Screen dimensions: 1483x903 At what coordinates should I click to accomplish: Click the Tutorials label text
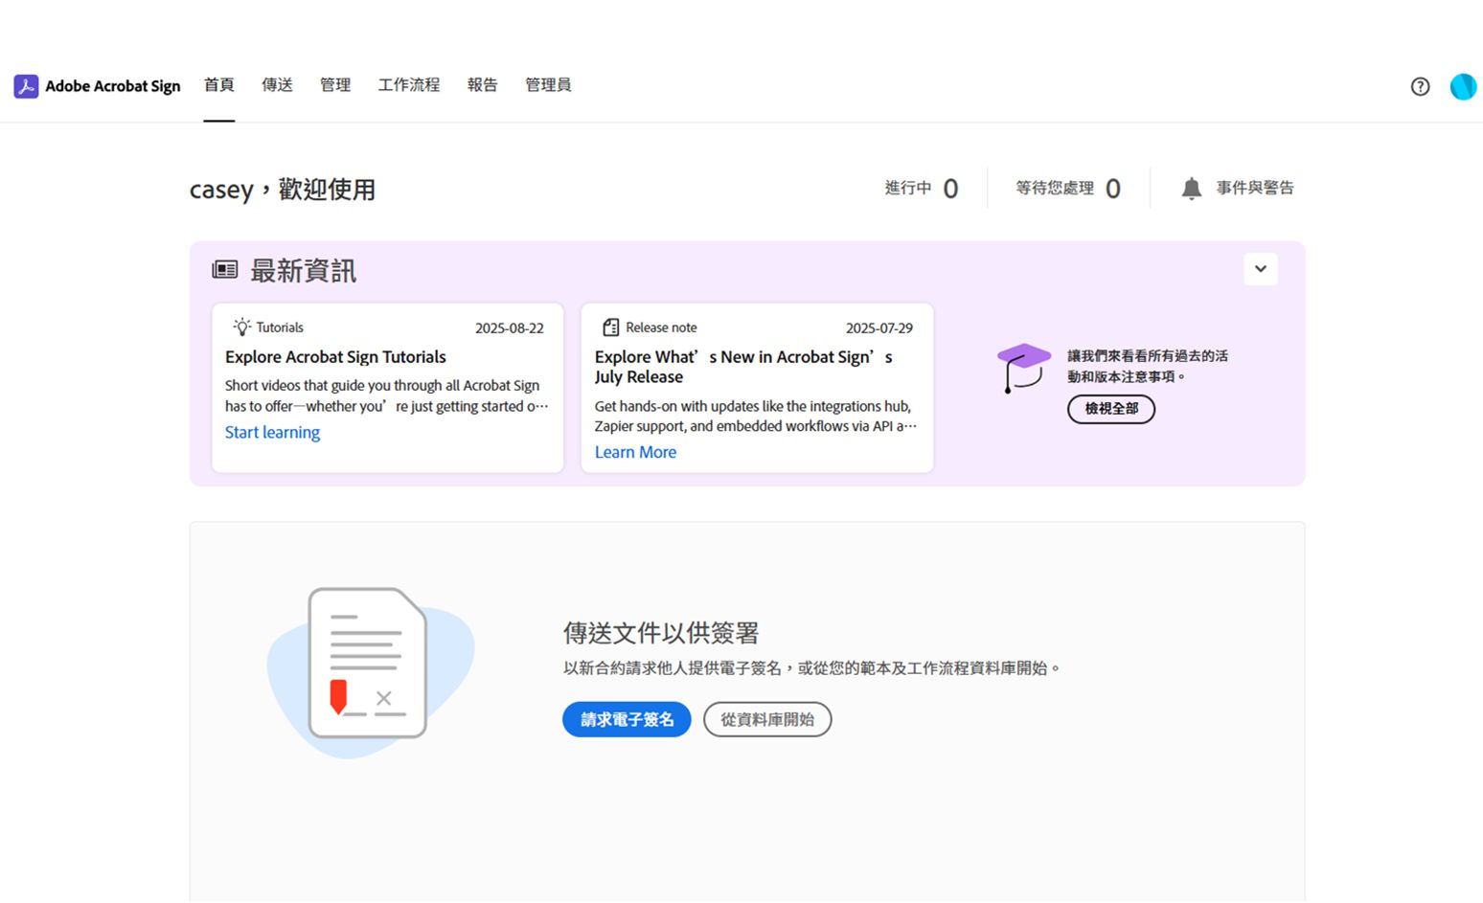click(x=280, y=327)
